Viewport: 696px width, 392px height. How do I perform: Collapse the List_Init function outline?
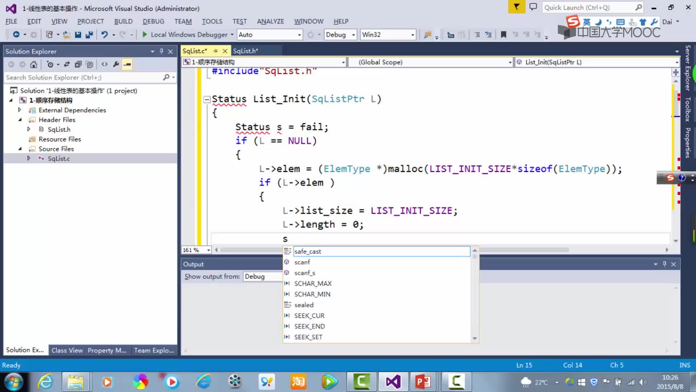point(207,99)
